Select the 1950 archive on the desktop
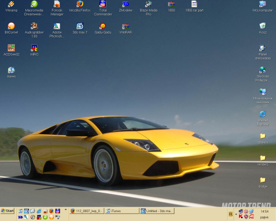The height and width of the screenshot is (221, 276). [171, 7]
